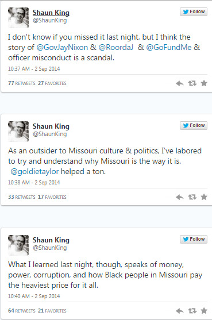The height and width of the screenshot is (320, 212).
Task: Retweet the money, power, corruption tweet
Action: [192, 311]
